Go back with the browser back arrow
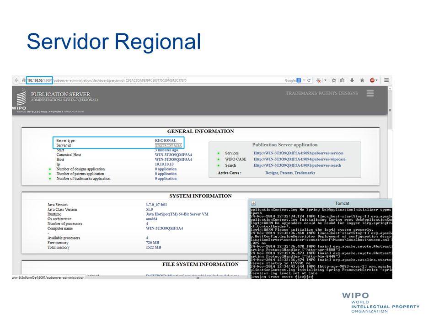 [16, 80]
